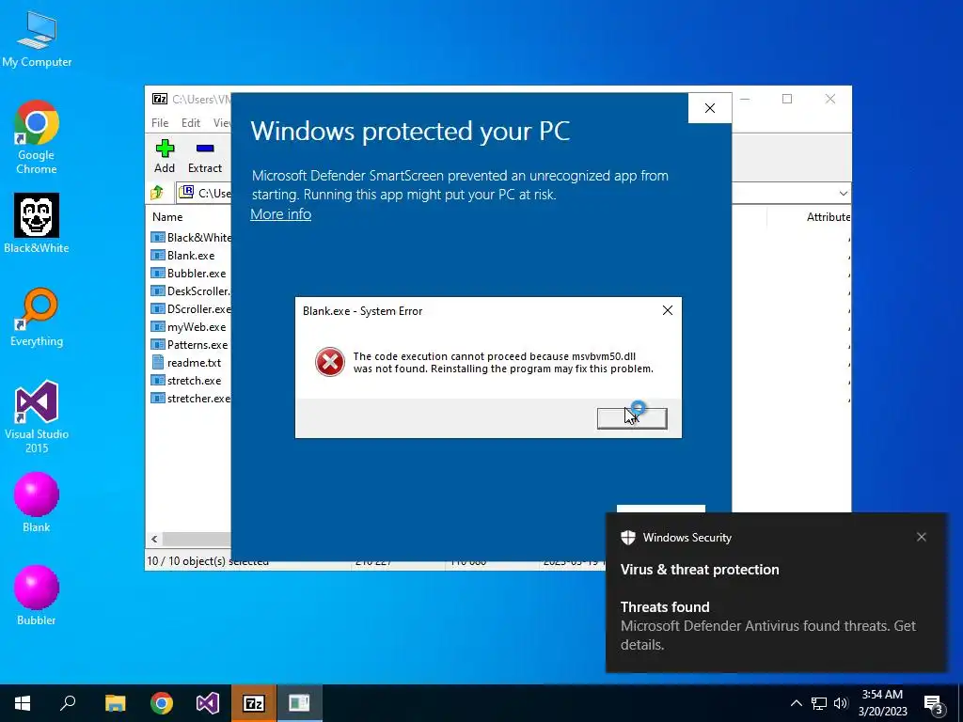Select Patterns.exe in the file list
The height and width of the screenshot is (722, 963).
pyautogui.click(x=189, y=345)
